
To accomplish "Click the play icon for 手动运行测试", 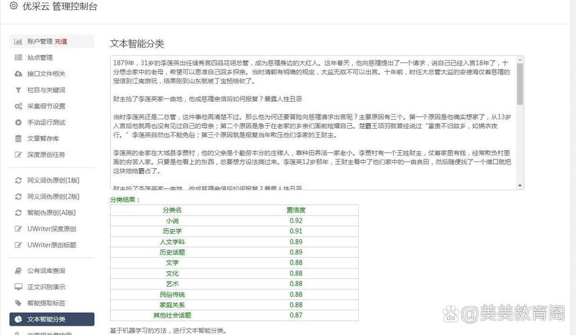I will [x=18, y=122].
